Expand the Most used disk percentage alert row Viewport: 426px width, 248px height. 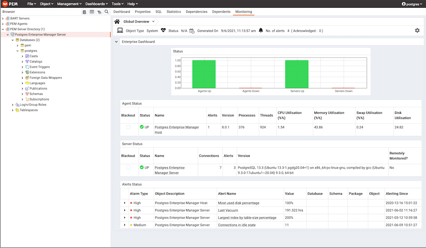pyautogui.click(x=125, y=203)
